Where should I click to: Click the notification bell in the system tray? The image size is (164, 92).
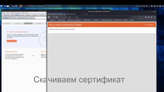(152, 6)
